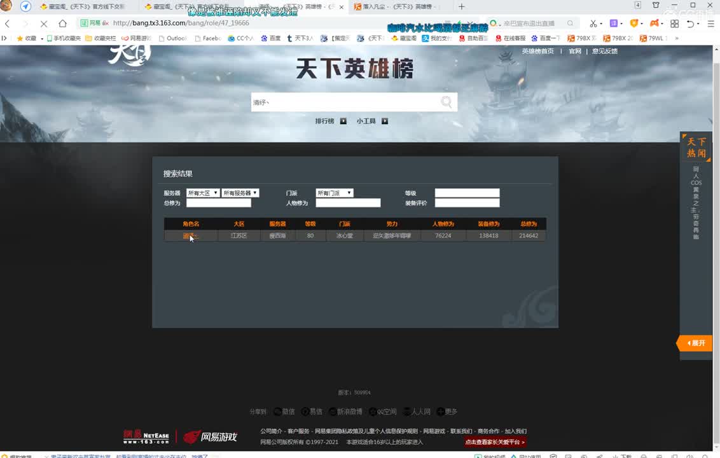The width and height of the screenshot is (720, 458).
Task: Click inside the 等级 level input field
Action: click(466, 192)
